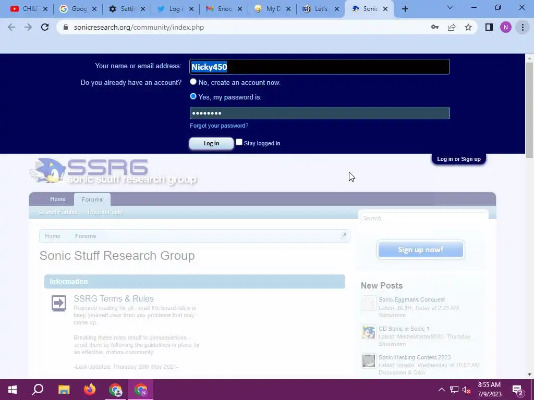Open the Sonic Eggmans Conquest thread
The height and width of the screenshot is (400, 534).
tap(411, 299)
